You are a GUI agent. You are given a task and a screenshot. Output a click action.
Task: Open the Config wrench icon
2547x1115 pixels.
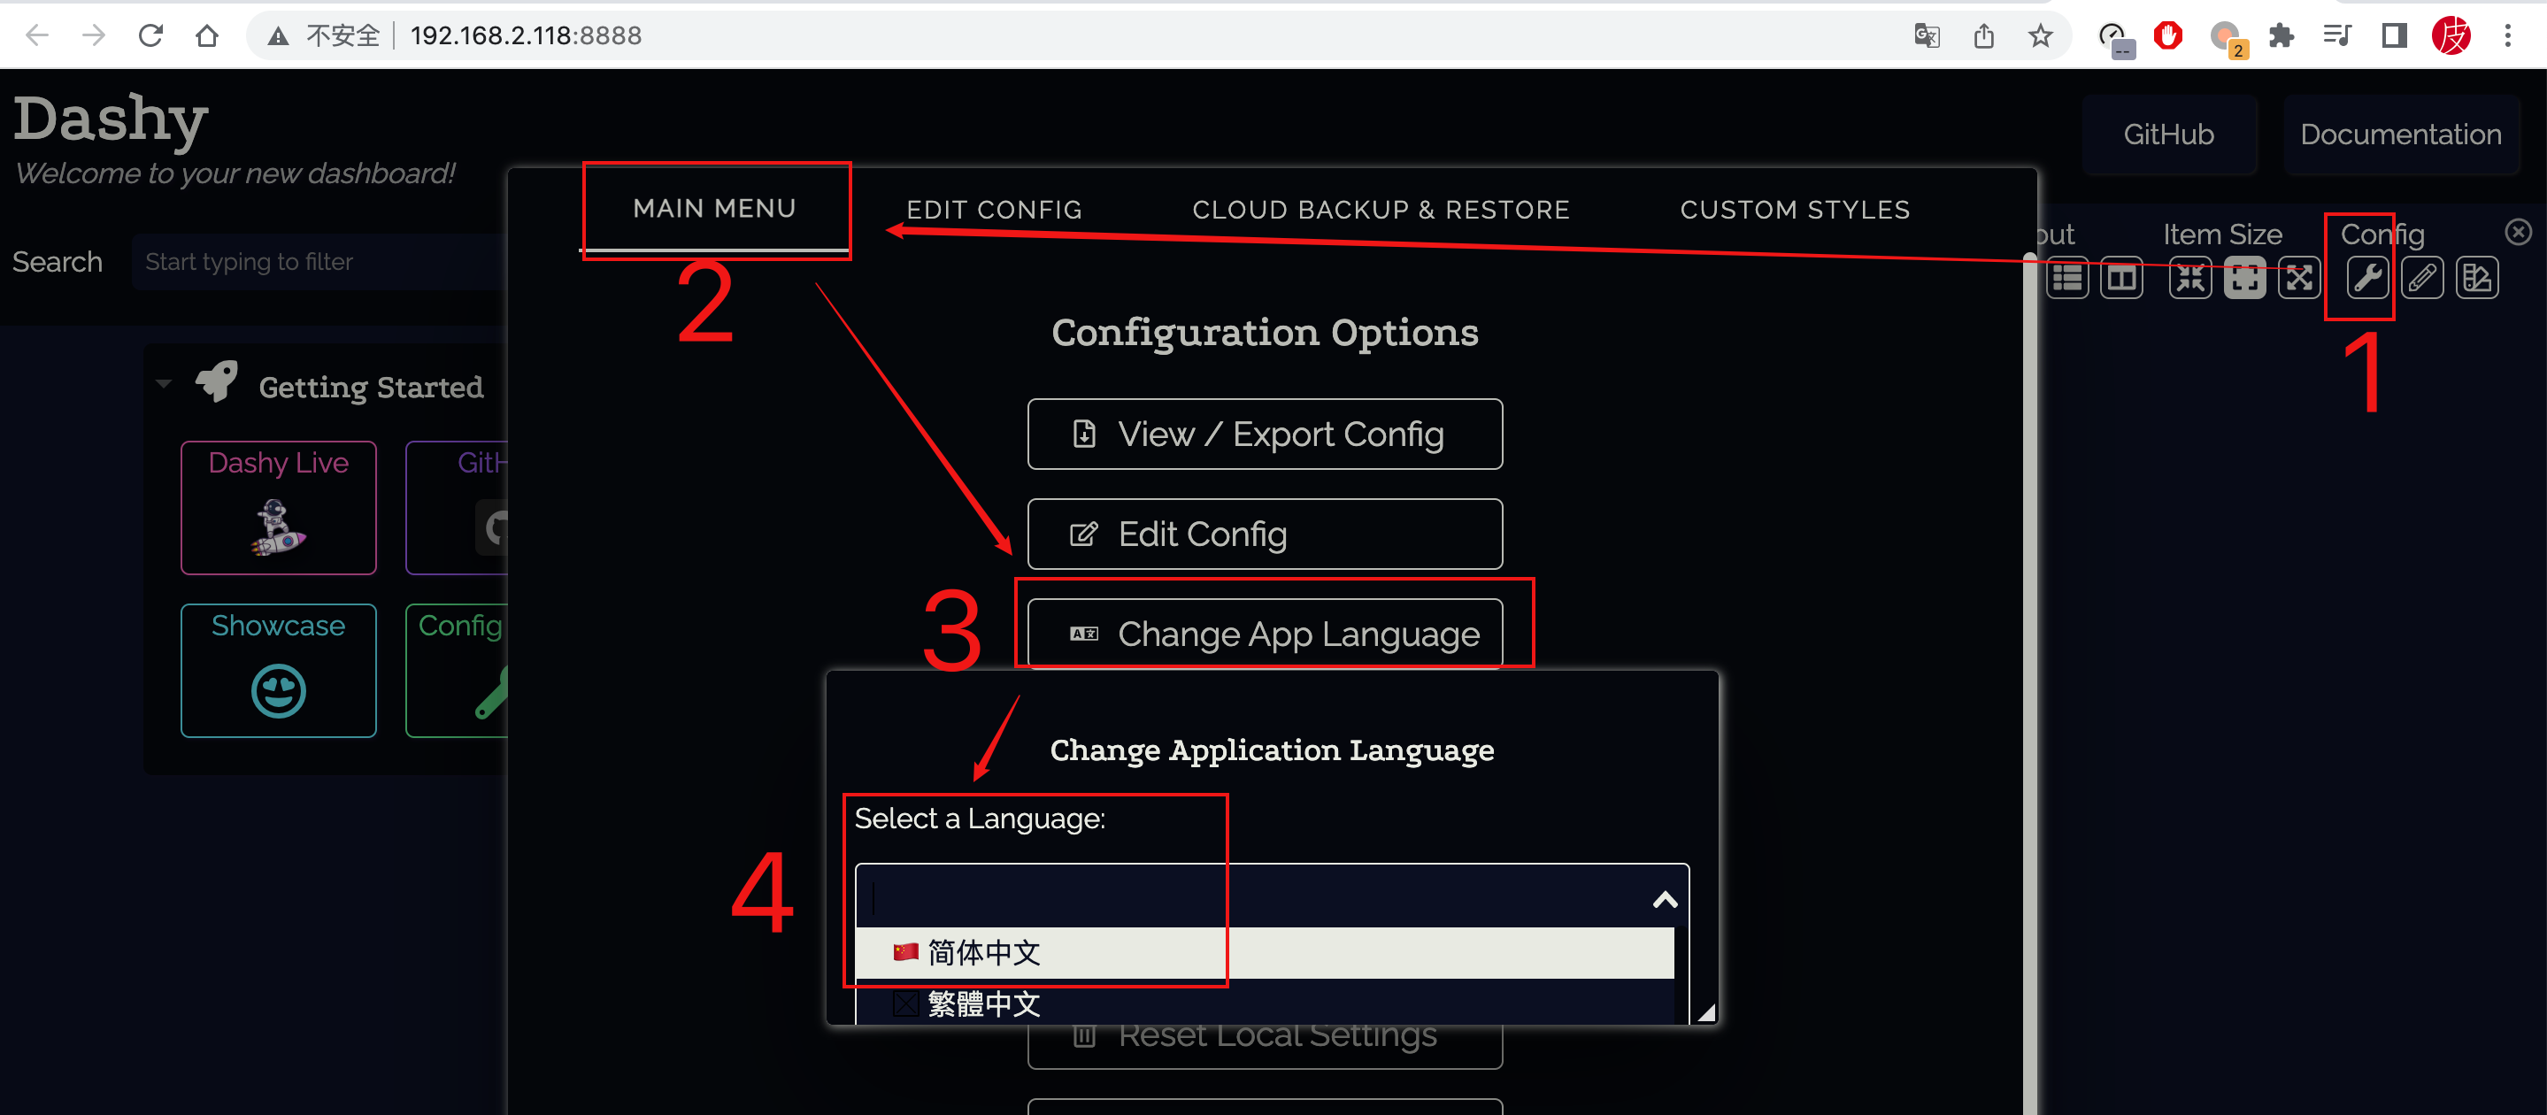2367,279
